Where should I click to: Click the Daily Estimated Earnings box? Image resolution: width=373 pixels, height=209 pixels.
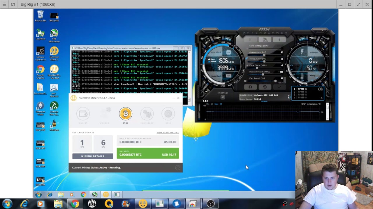click(148, 141)
